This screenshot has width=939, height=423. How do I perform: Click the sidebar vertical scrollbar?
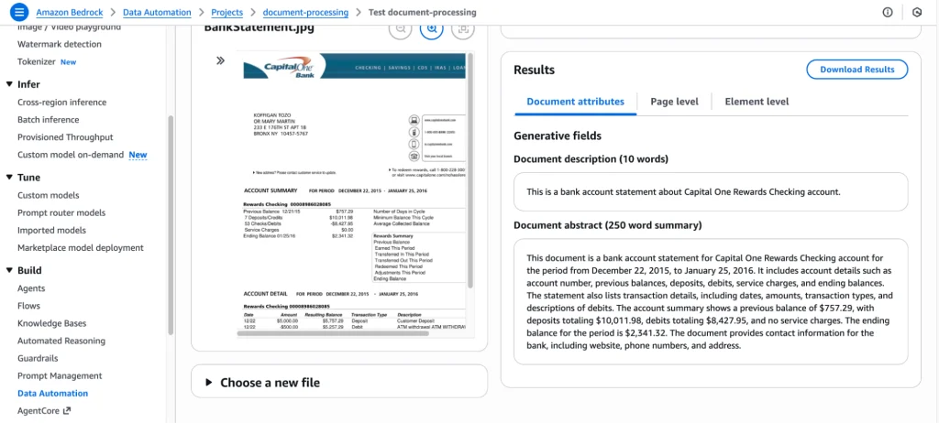pyautogui.click(x=170, y=224)
